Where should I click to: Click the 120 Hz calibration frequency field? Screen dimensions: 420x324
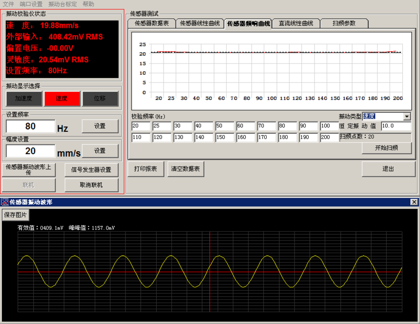[x=162, y=138]
